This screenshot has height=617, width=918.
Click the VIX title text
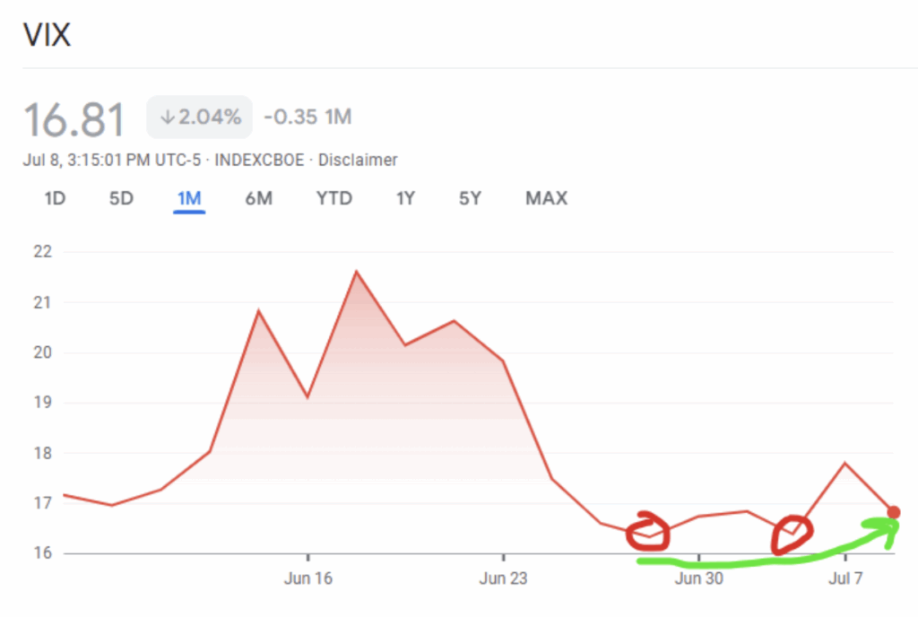click(x=47, y=35)
